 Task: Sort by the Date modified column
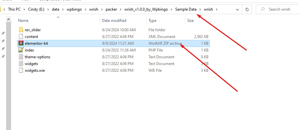tap(114, 21)
